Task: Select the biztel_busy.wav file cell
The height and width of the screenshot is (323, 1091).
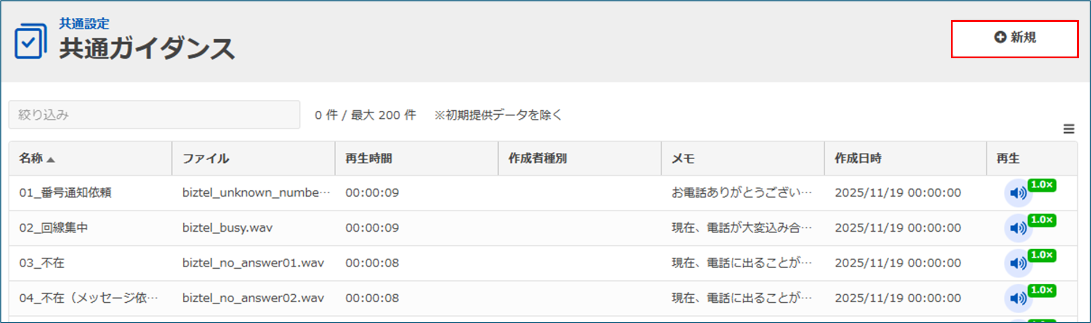Action: [227, 228]
